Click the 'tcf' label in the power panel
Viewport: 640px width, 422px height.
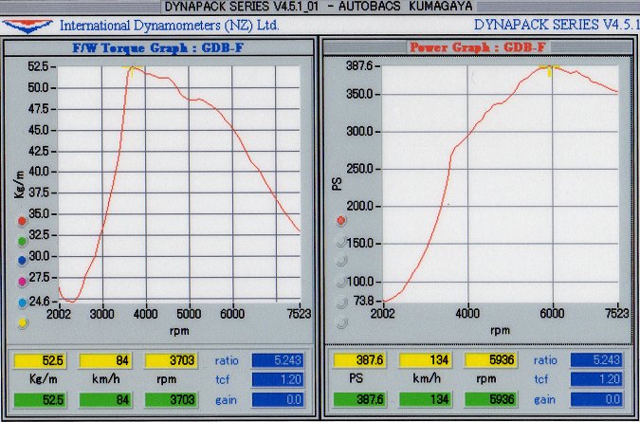point(541,380)
